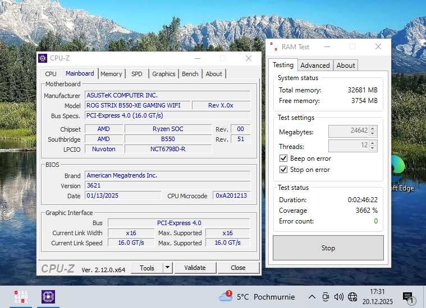Click the Chipset Ryzen SOC value
The width and height of the screenshot is (426, 308).
tap(168, 129)
